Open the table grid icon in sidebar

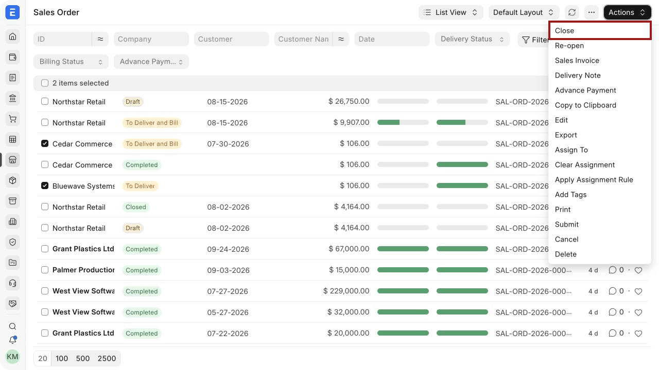coord(13,139)
